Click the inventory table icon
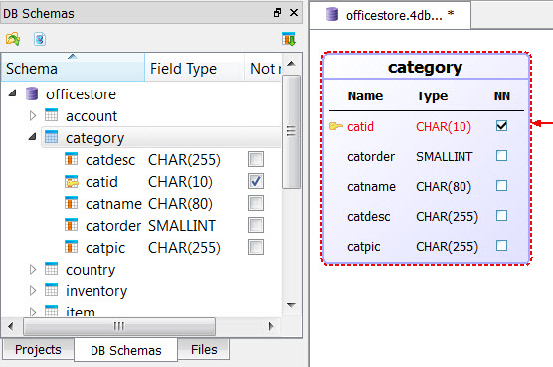 51,290
